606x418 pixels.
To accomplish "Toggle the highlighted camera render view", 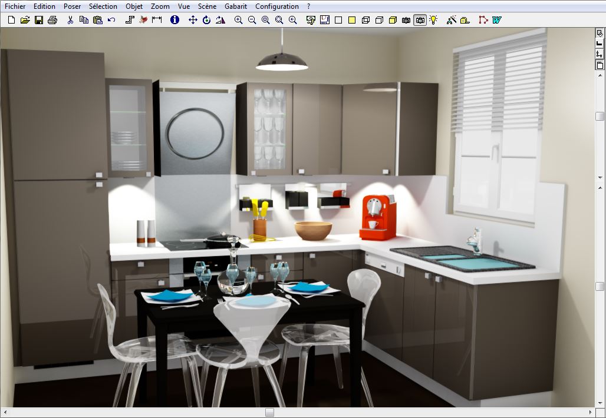I will tap(420, 20).
